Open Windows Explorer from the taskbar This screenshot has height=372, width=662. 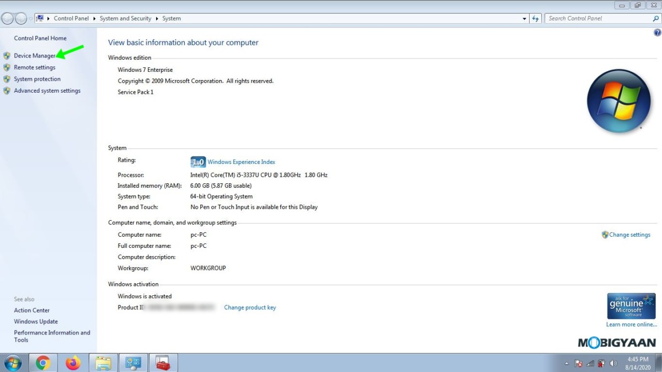coord(103,363)
